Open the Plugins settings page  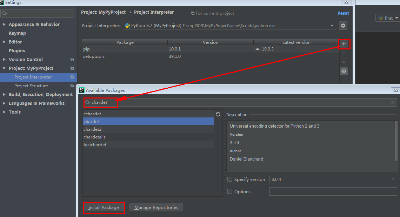17,51
